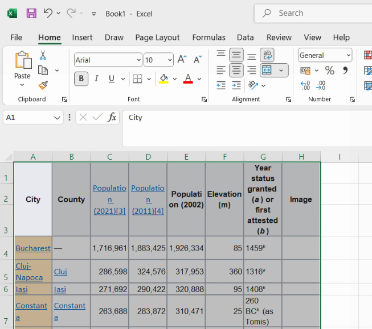Click the Cut scissors icon
Image resolution: width=372 pixels, height=329 pixels.
click(43, 56)
